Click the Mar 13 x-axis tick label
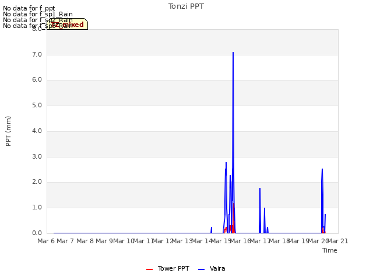This screenshot has width=373, height=280. click(x=182, y=241)
